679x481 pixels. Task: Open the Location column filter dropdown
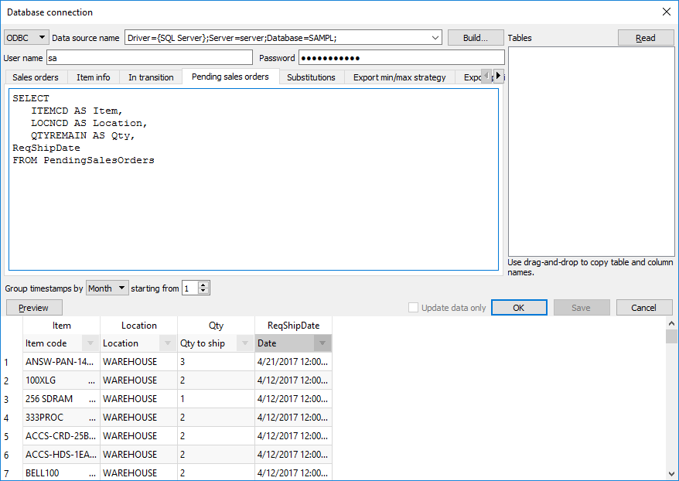coord(168,343)
